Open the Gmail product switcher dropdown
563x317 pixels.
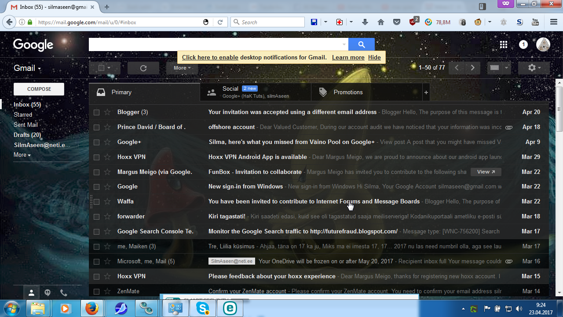[27, 68]
